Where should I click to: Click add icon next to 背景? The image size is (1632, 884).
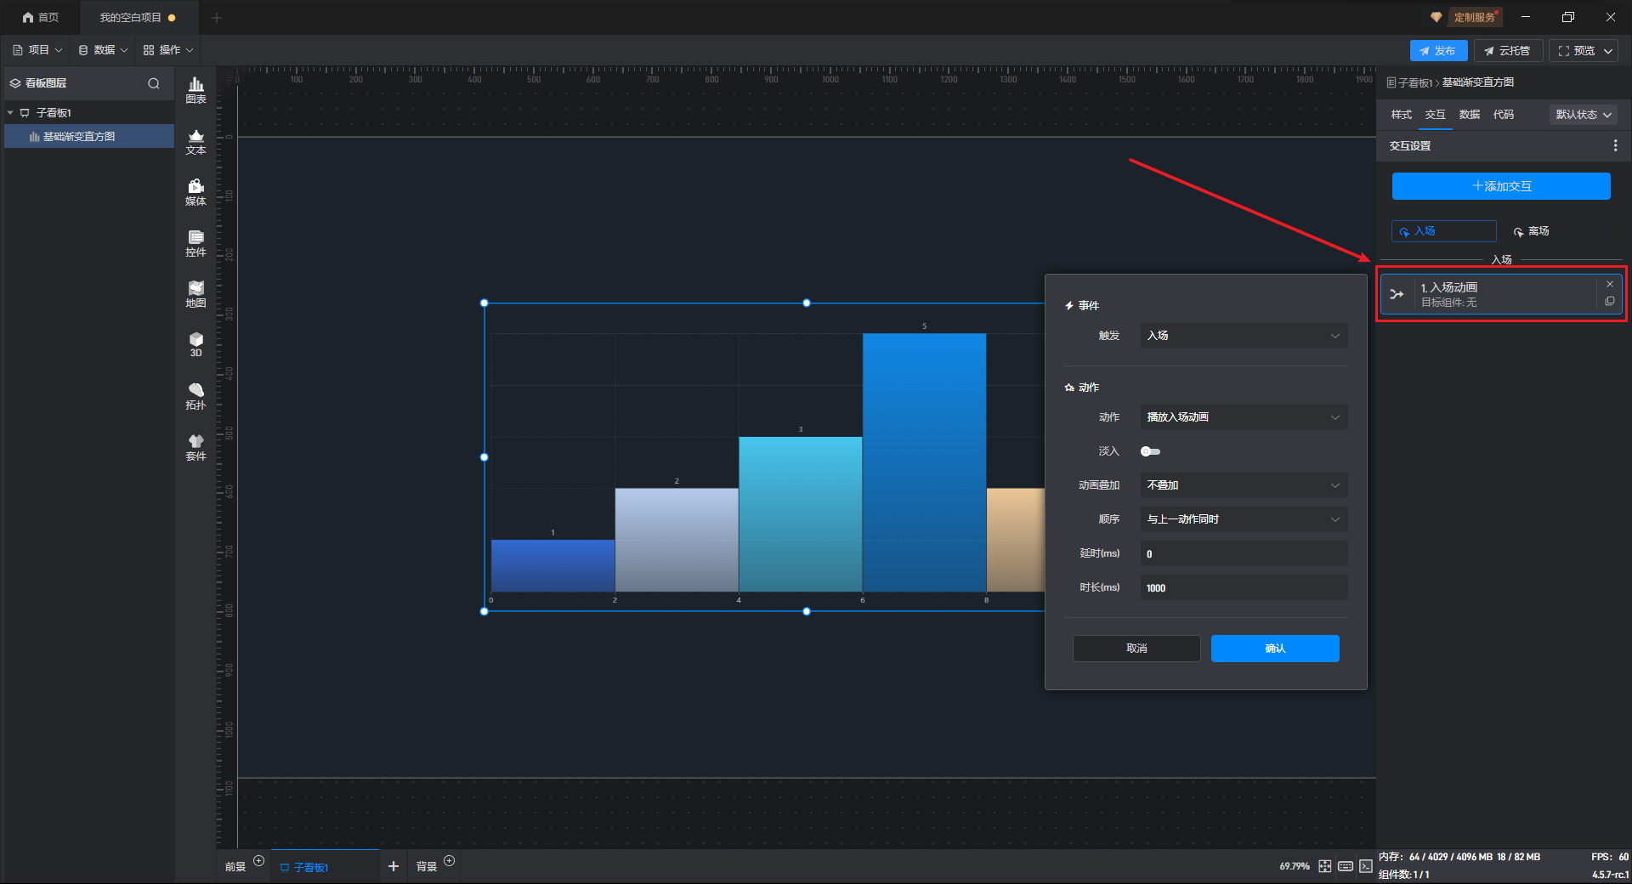pos(450,861)
